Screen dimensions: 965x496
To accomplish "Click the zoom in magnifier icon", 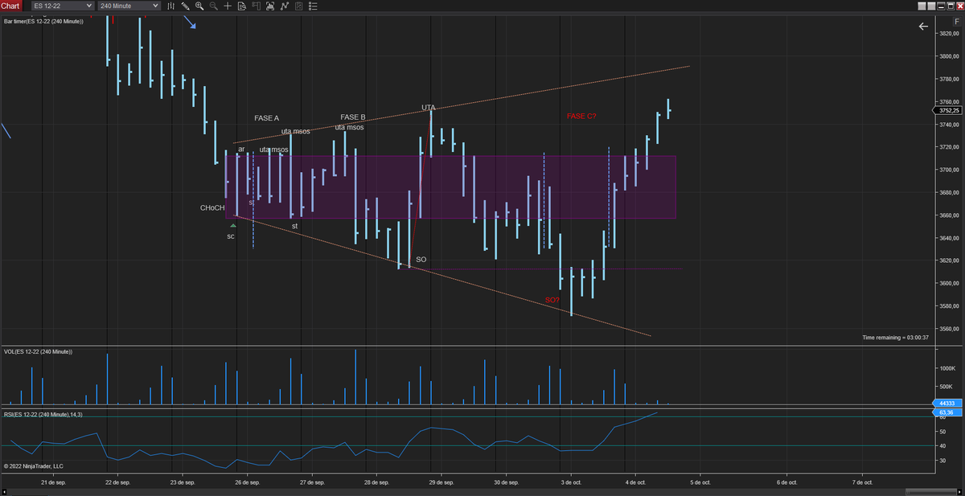I will 199,6.
